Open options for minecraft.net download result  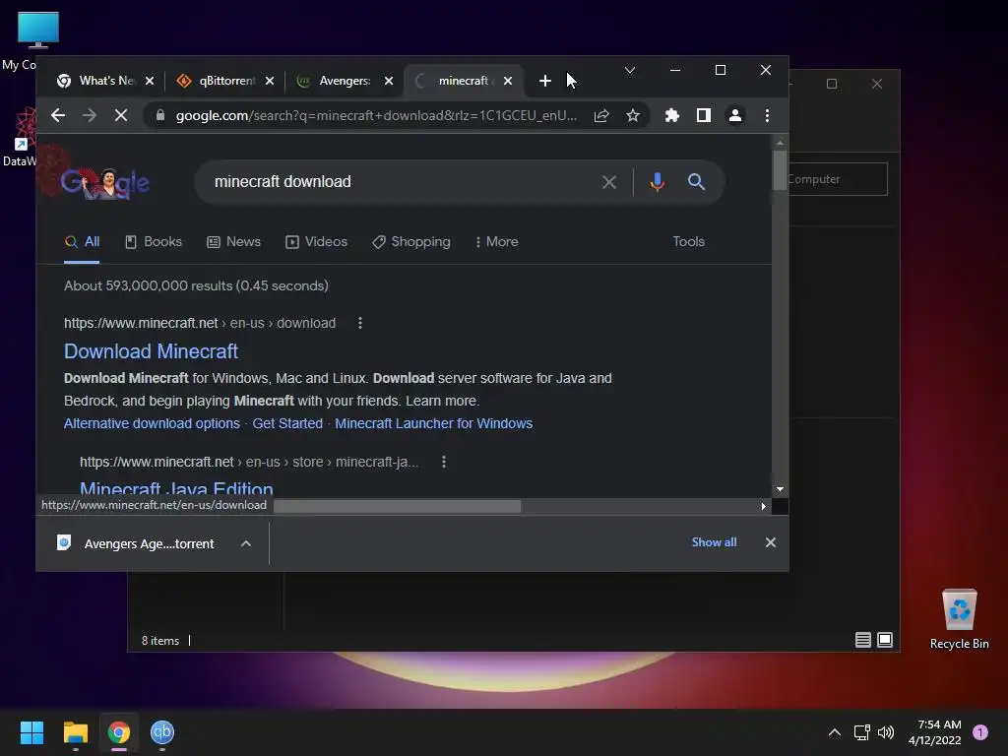(x=360, y=323)
